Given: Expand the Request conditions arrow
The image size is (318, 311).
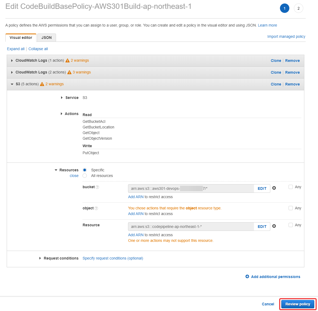Looking at the screenshot, I should 40,258.
